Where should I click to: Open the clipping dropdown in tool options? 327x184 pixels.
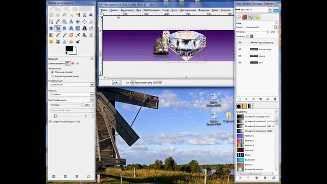pos(72,94)
